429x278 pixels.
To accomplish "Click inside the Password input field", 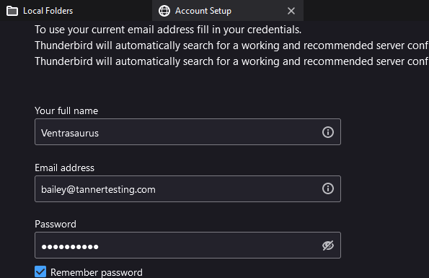I will 187,245.
